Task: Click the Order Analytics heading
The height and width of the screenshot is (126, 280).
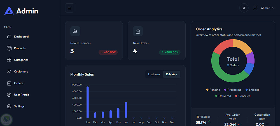Action: (x=209, y=29)
